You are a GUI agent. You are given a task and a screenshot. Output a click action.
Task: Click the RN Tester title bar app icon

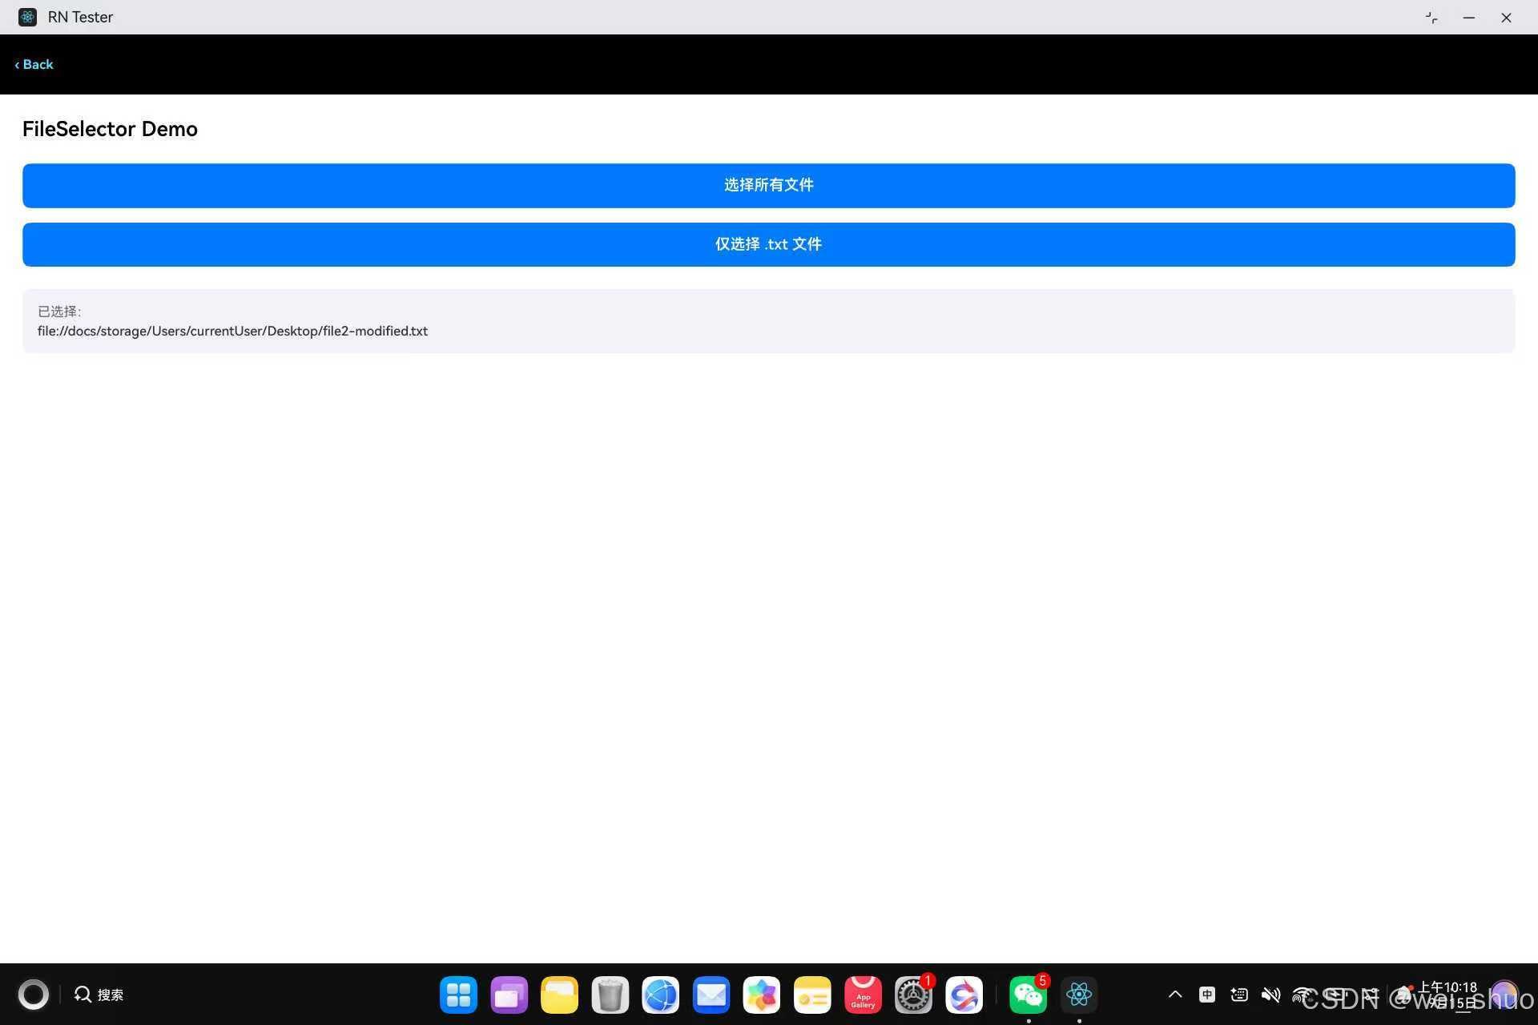tap(27, 17)
